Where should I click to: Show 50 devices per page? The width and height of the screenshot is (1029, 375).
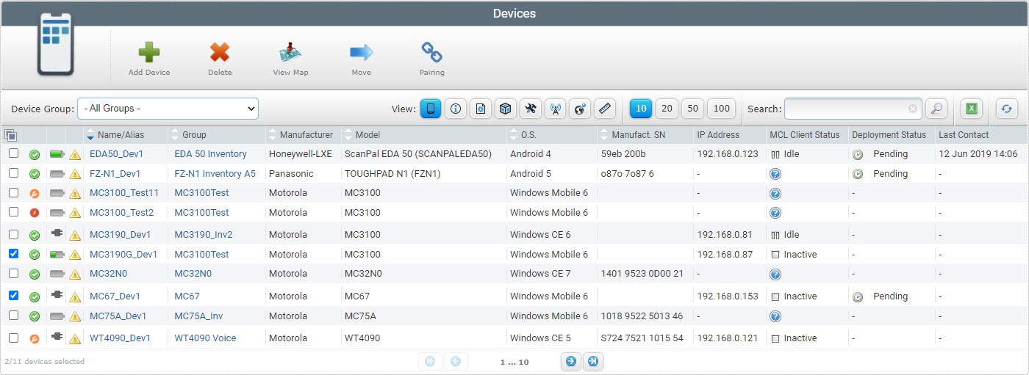click(692, 109)
